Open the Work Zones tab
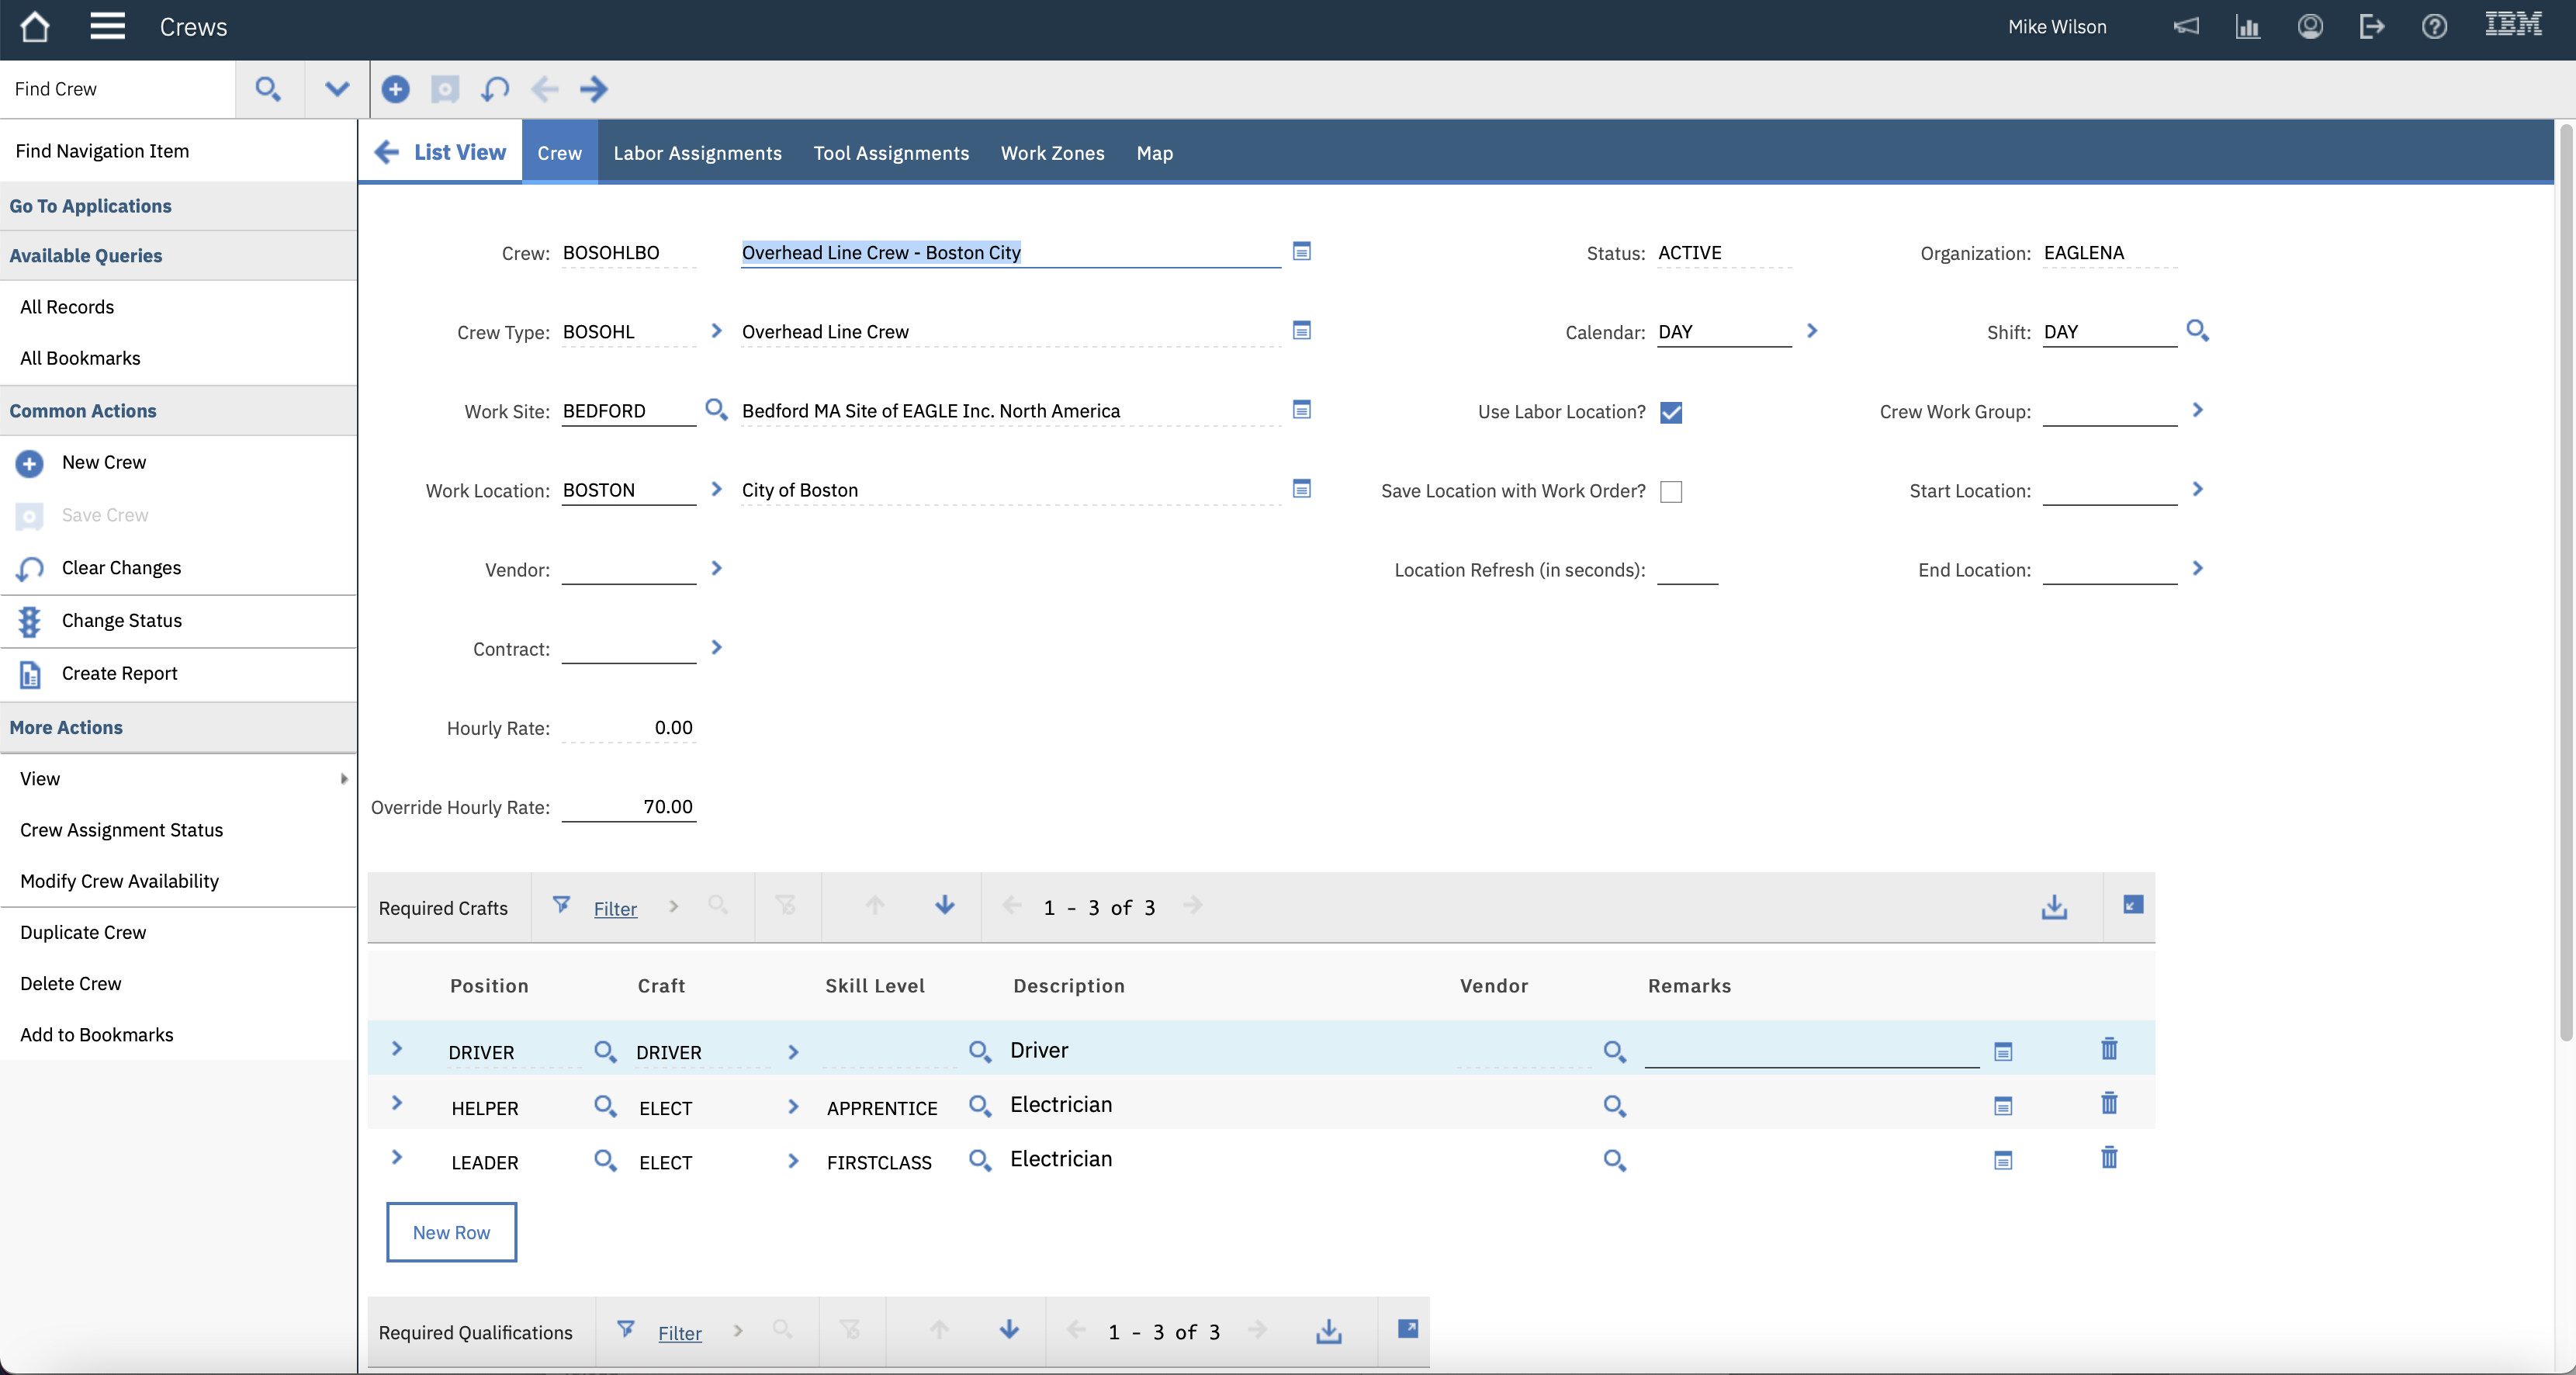The height and width of the screenshot is (1375, 2576). (x=1052, y=153)
